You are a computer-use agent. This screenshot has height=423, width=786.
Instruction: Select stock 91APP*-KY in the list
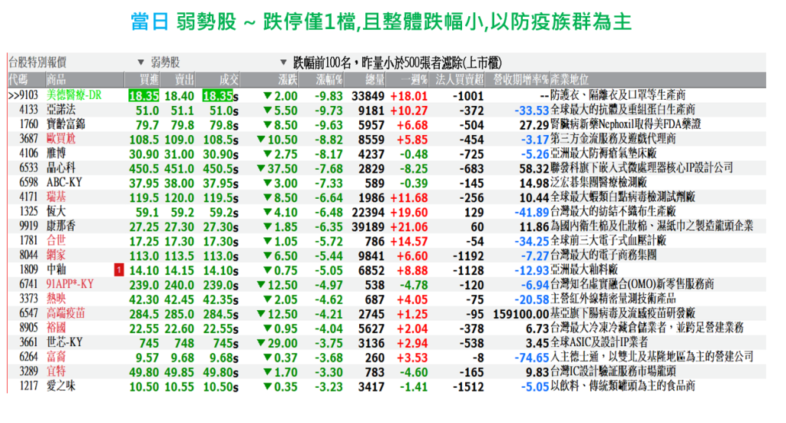pyautogui.click(x=70, y=284)
